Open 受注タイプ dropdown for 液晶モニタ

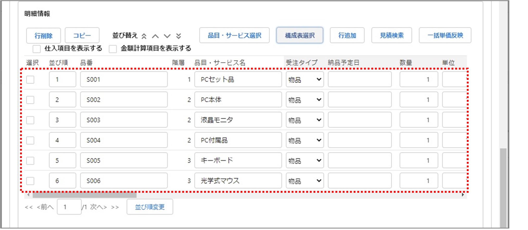click(305, 120)
